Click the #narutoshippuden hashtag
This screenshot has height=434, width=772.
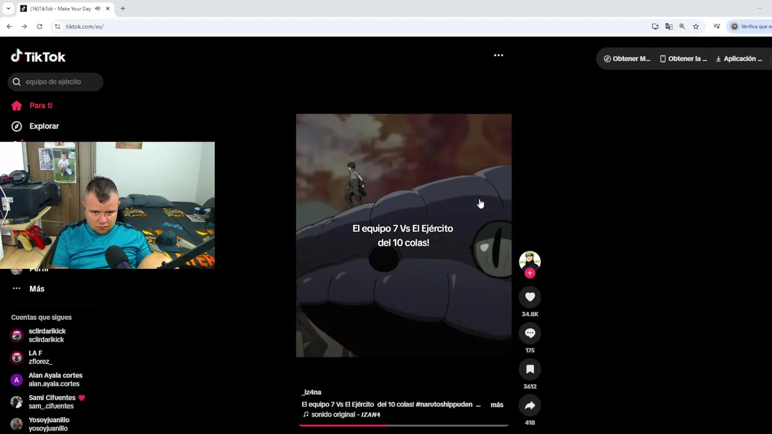tap(444, 404)
